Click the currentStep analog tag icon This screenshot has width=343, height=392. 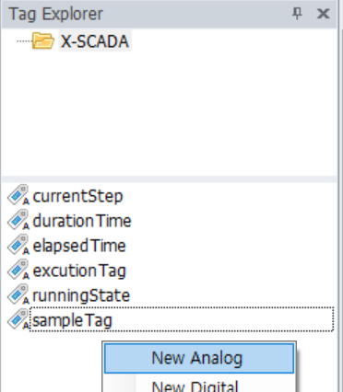[x=18, y=195]
